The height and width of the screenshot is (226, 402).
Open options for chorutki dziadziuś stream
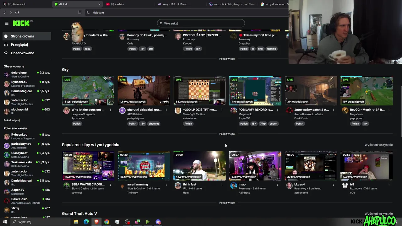click(x=166, y=110)
